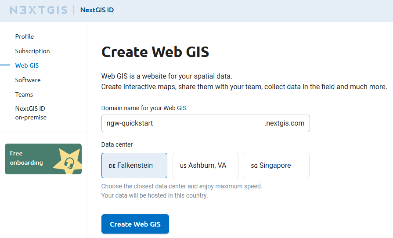
Task: Open NextGIS ID on-premise sidebar item
Action: pyautogui.click(x=31, y=113)
